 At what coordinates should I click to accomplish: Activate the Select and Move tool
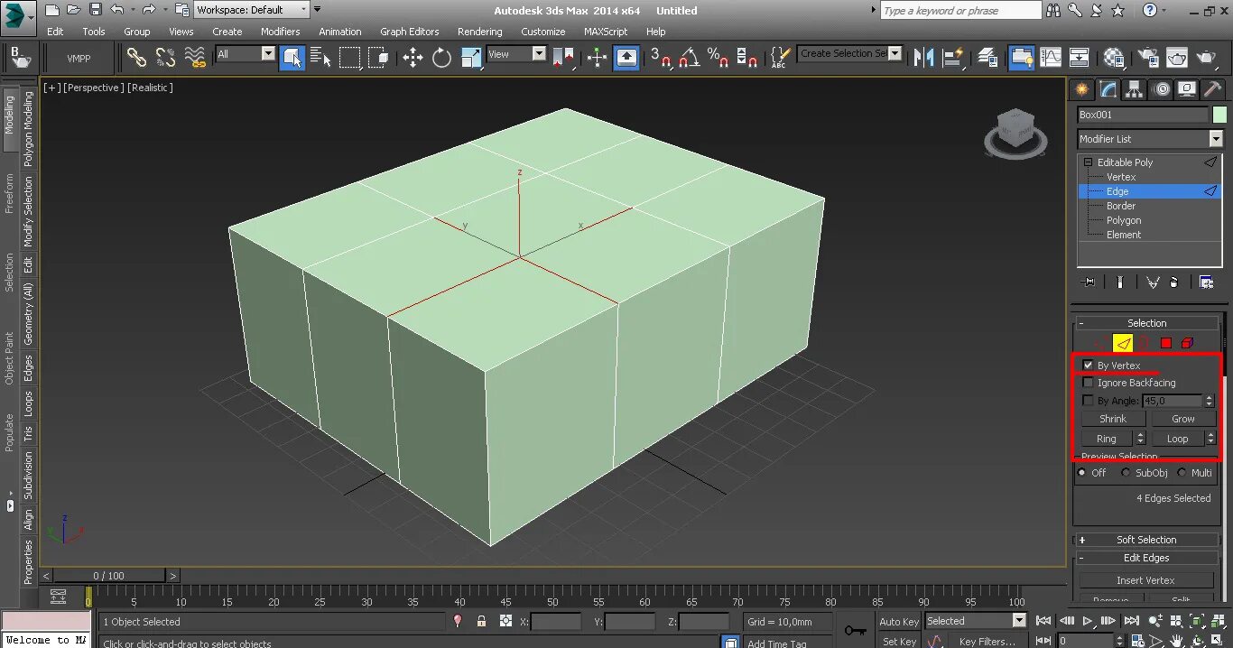click(x=413, y=58)
